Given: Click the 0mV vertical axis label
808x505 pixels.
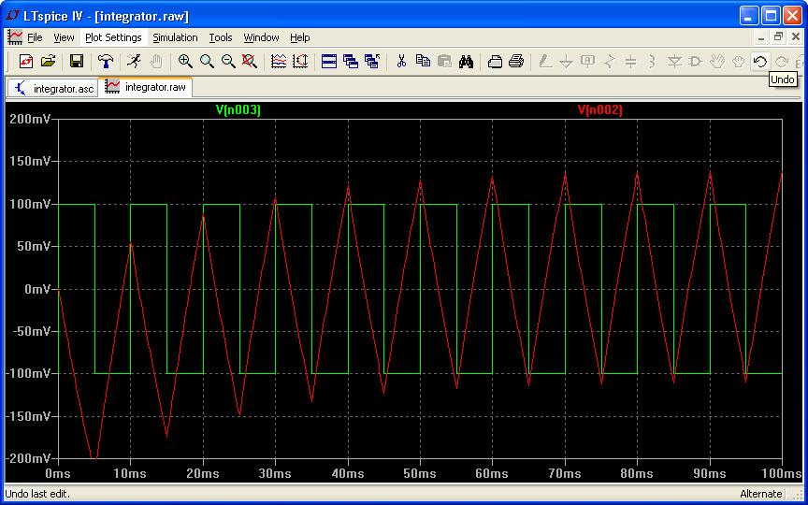Looking at the screenshot, I should 37,289.
